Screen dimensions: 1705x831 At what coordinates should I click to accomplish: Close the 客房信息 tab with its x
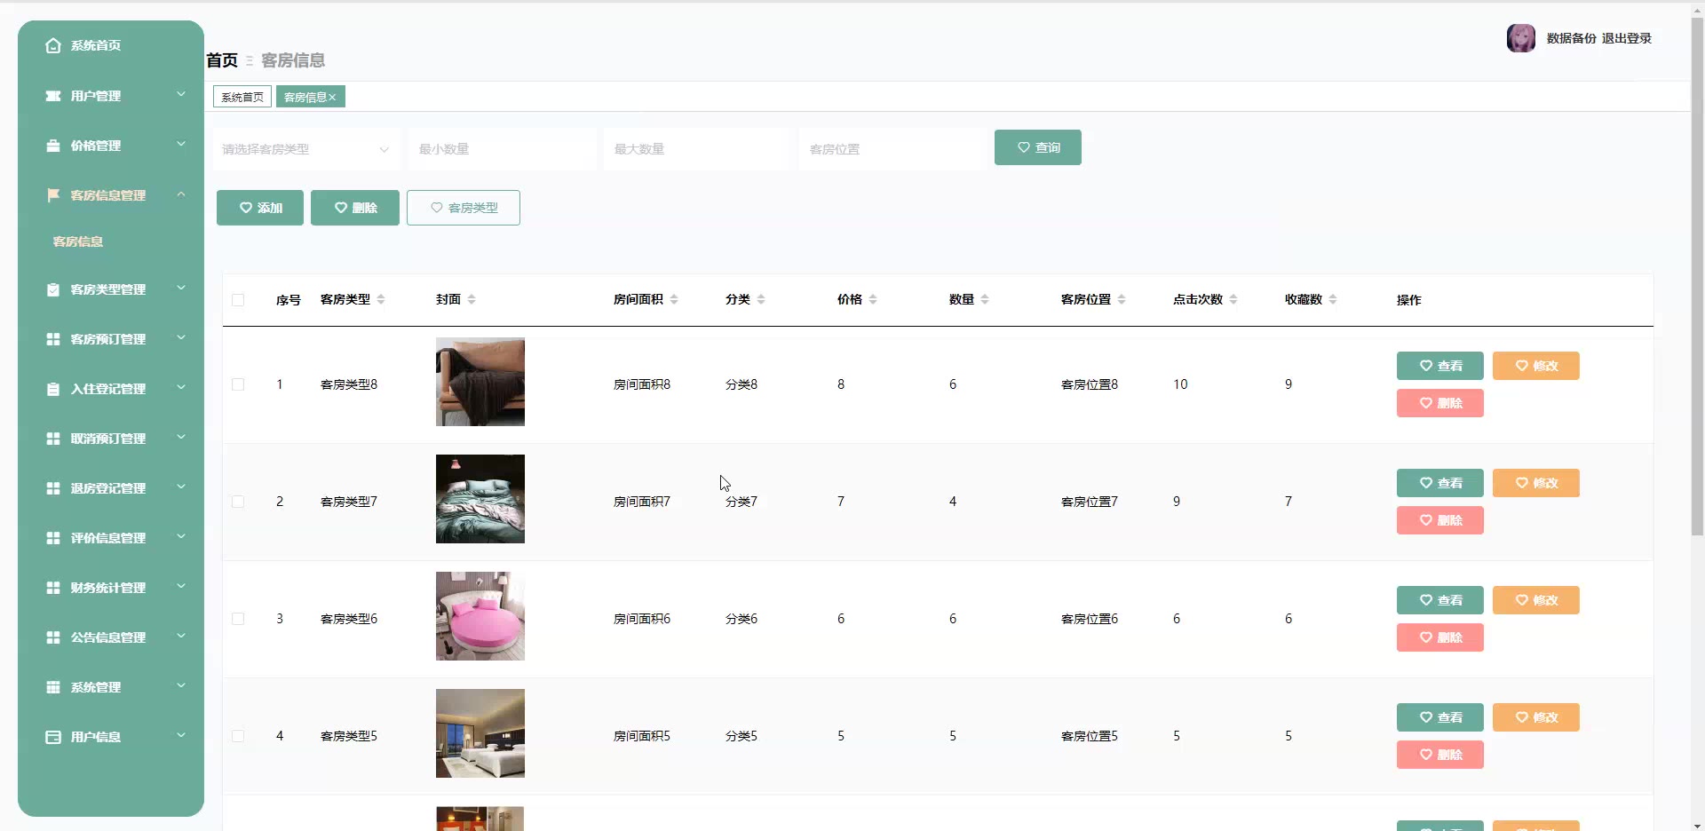pyautogui.click(x=332, y=98)
